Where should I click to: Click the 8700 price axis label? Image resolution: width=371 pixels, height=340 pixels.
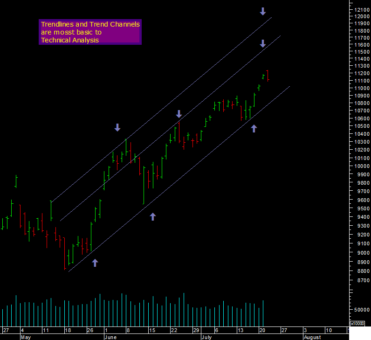tap(363, 281)
